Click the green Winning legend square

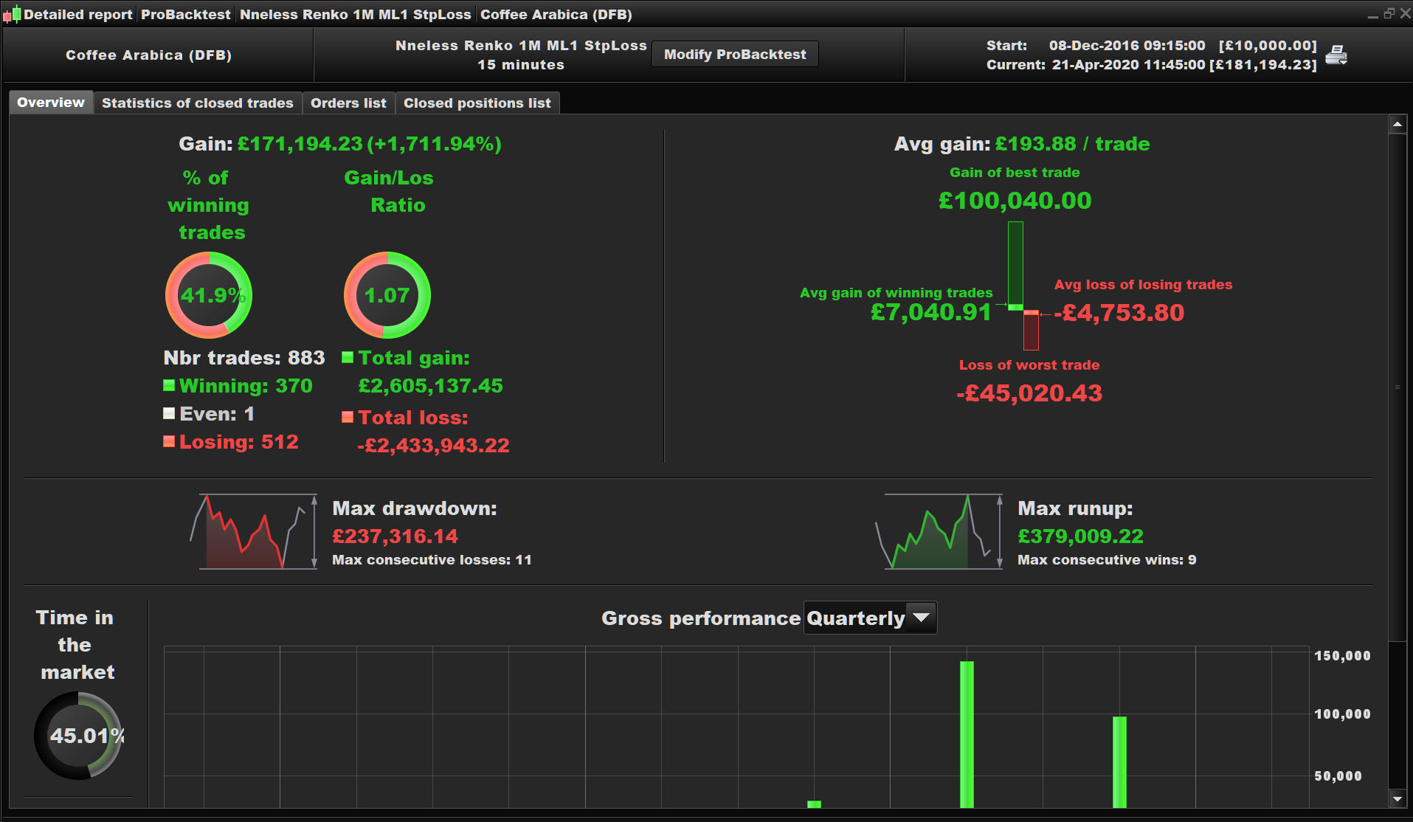tap(169, 385)
